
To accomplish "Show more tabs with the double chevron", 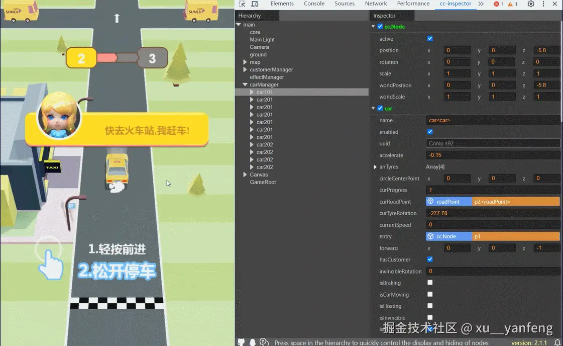I will tap(481, 4).
